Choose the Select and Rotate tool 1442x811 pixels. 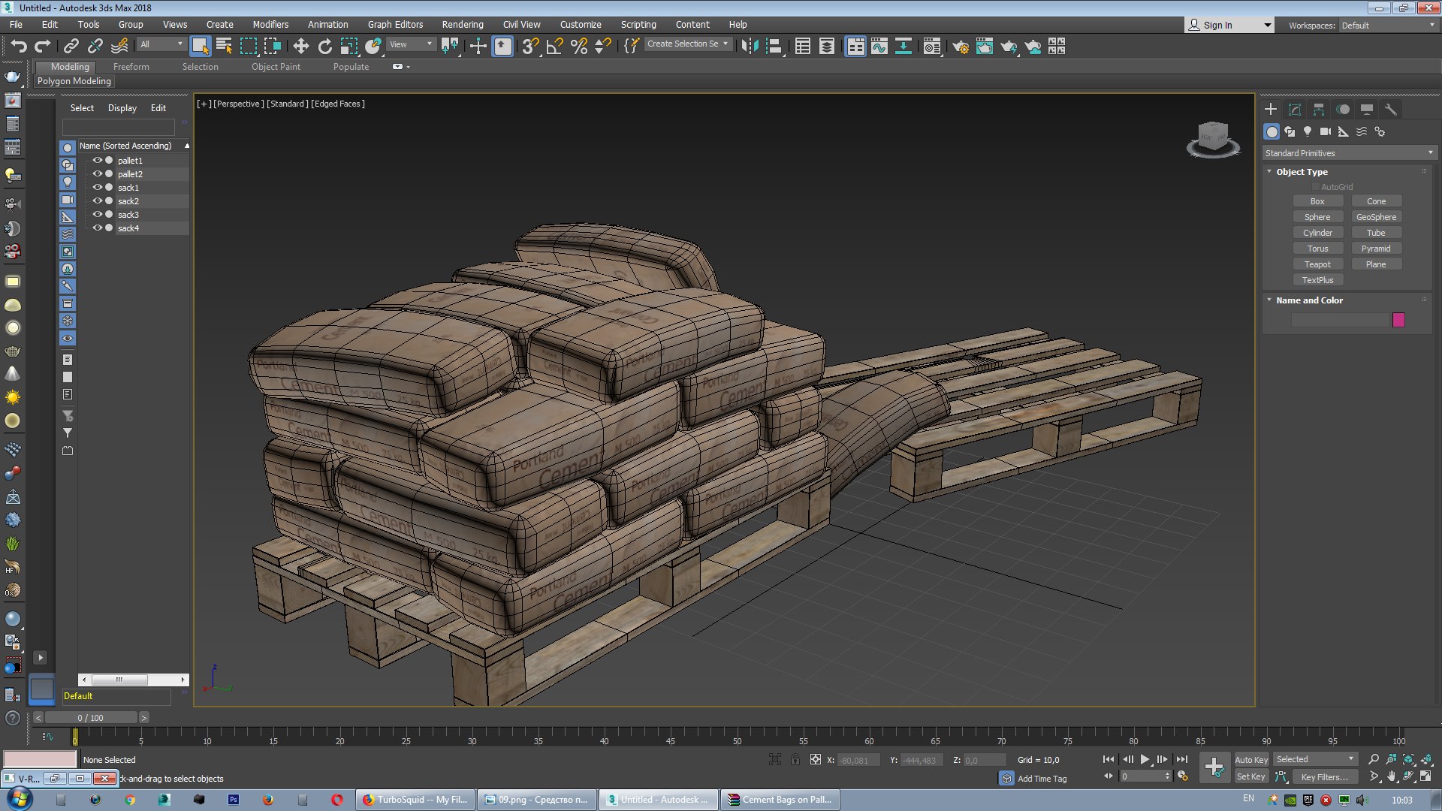point(325,47)
